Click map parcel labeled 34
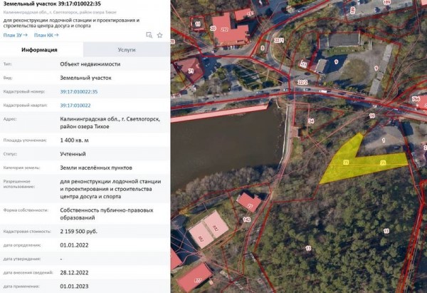The width and height of the screenshot is (427, 293). pyautogui.click(x=311, y=120)
